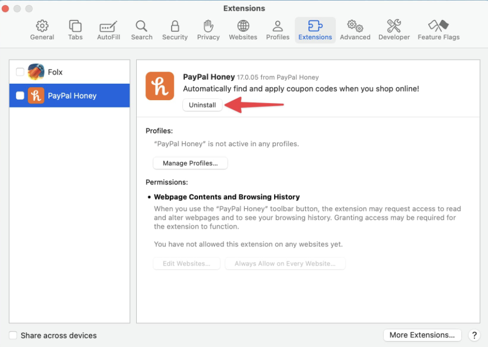Select the Privacy hand icon tab
This screenshot has width=488, height=347.
click(x=208, y=30)
